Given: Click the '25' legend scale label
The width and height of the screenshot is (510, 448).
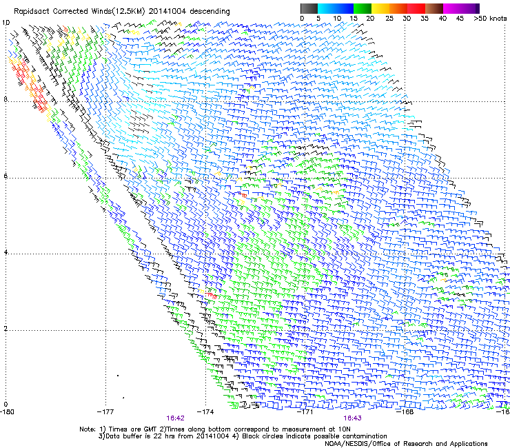Looking at the screenshot, I should click(389, 19).
